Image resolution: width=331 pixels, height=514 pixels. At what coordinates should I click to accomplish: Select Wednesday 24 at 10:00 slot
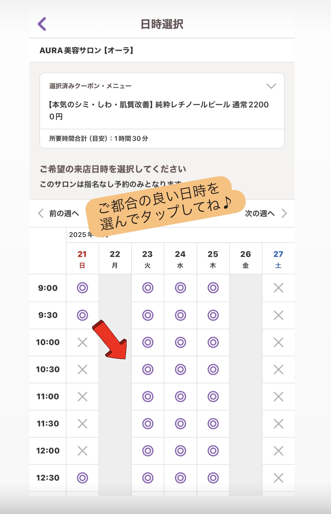coord(180,342)
